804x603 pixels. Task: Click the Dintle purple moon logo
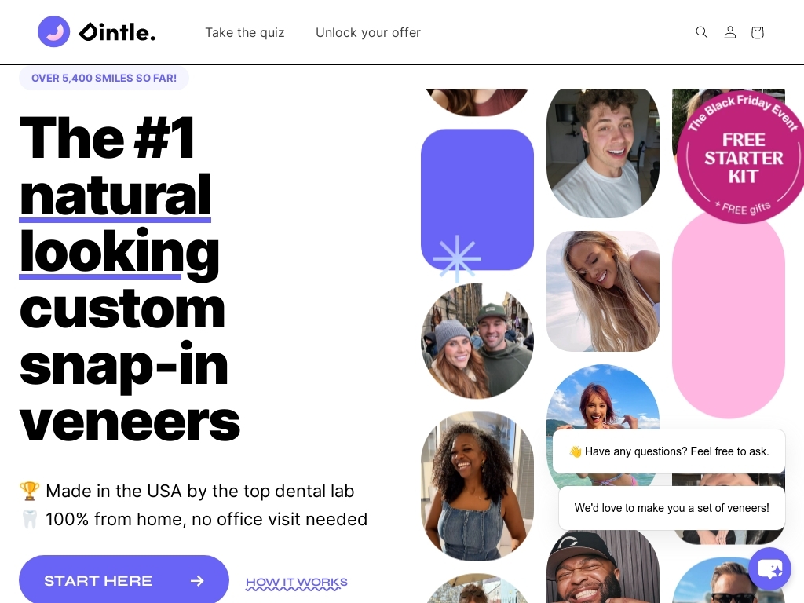tap(54, 31)
